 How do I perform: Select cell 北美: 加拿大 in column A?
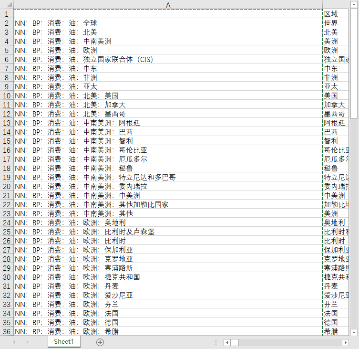coord(168,105)
